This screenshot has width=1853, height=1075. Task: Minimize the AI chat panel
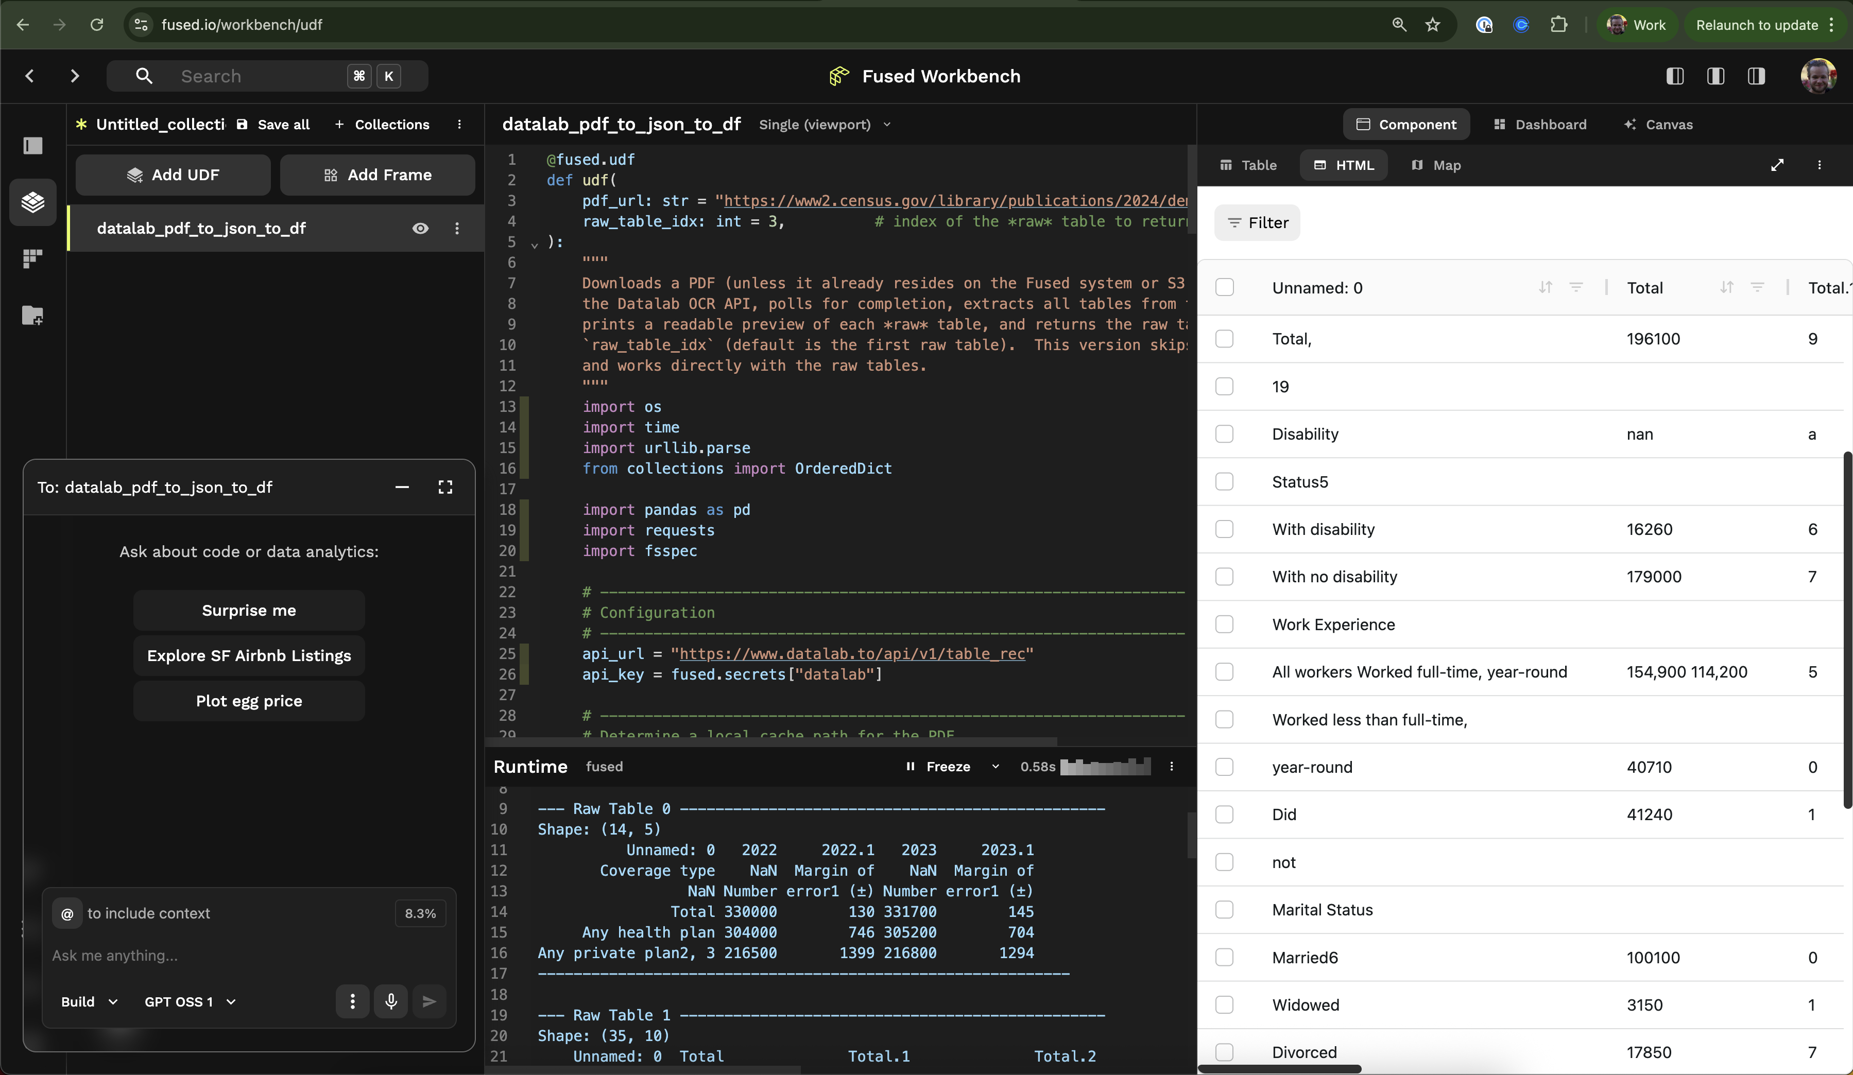click(x=402, y=487)
